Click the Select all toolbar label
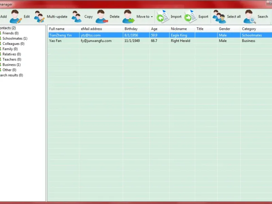This screenshot has height=204, width=272. click(x=234, y=17)
